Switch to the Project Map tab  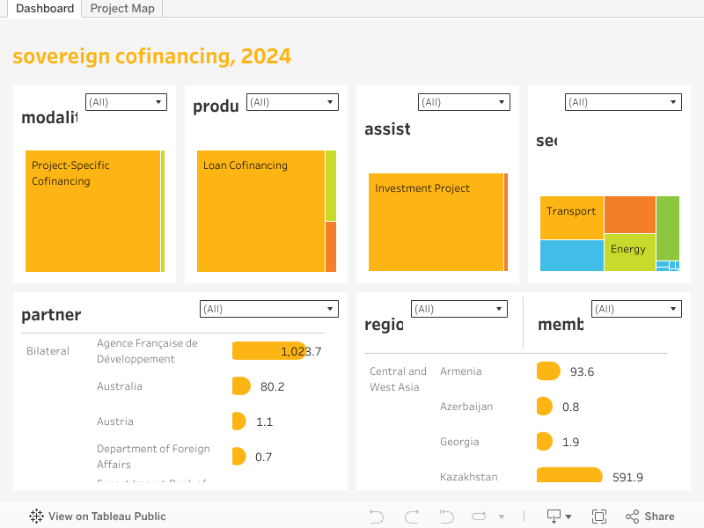pyautogui.click(x=122, y=9)
